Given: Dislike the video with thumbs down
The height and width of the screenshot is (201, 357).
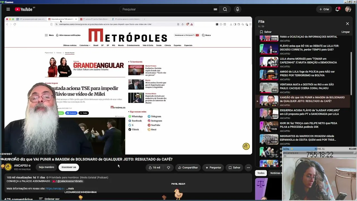Looking at the screenshot, I should pos(168,167).
